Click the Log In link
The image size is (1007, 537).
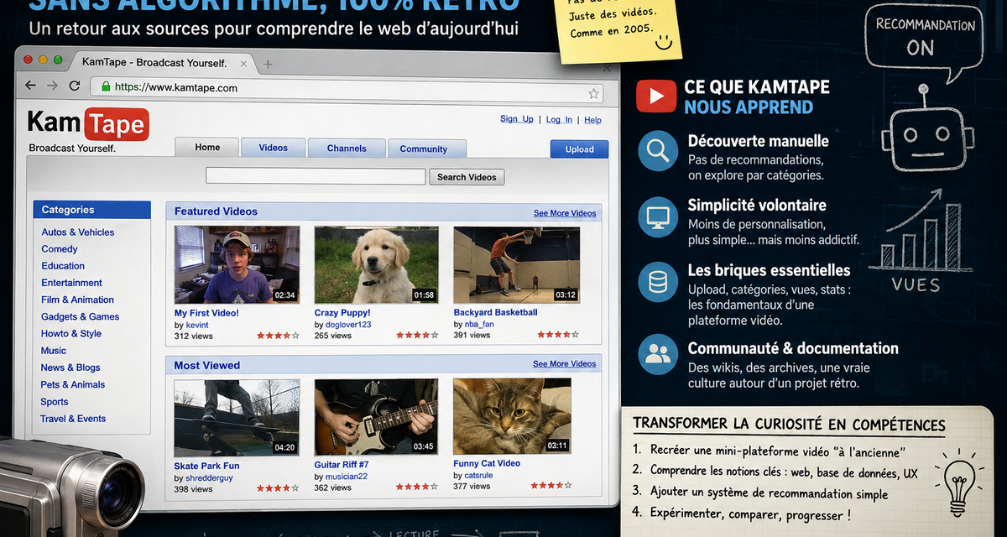click(559, 120)
